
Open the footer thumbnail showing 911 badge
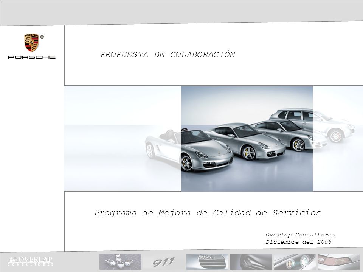164,261
